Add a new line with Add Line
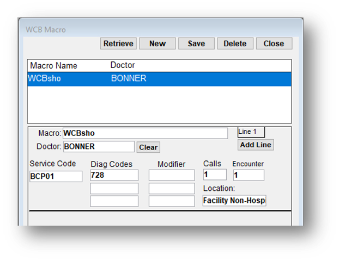339x261 pixels. [256, 145]
